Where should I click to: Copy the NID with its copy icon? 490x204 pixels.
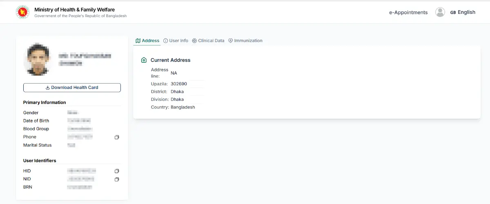[117, 179]
